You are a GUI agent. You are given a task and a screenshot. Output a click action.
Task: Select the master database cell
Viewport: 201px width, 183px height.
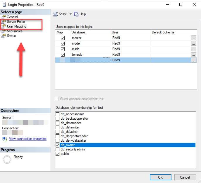click(90, 38)
